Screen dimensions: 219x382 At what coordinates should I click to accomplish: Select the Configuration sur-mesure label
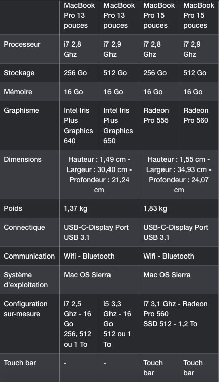tap(26, 309)
